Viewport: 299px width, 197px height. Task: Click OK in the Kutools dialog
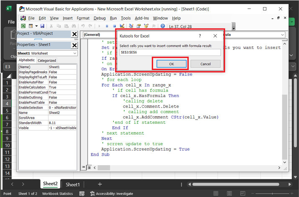tap(172, 64)
